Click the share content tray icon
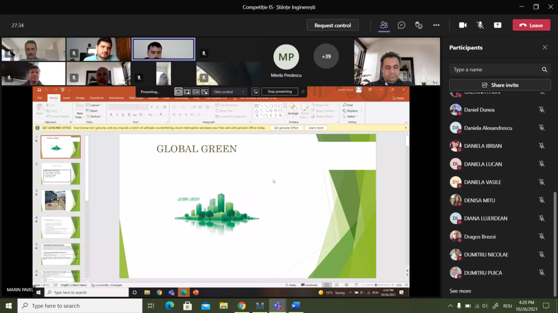This screenshot has height=313, width=558. pyautogui.click(x=498, y=25)
